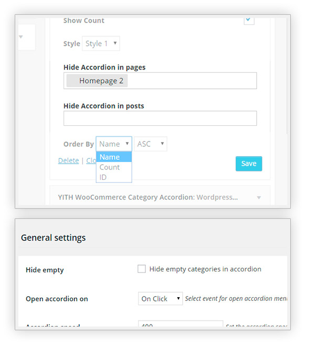The image size is (315, 344).
Task: Click the Hide Accordion in posts field
Action: coord(160,118)
